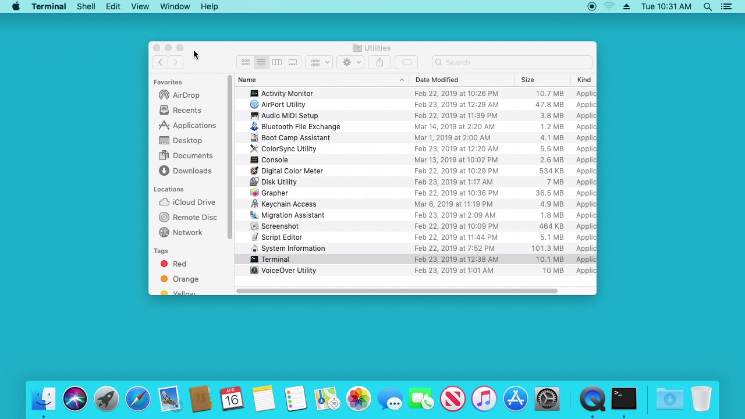Select the Terminal row
Screen dimensions: 745x419
pyautogui.click(x=416, y=259)
